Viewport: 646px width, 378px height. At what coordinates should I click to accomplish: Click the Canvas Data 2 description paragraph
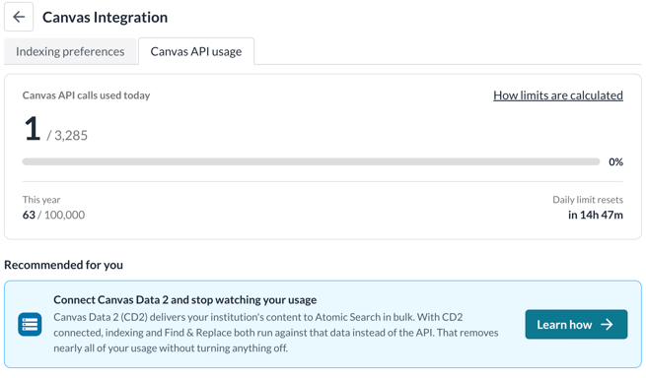(x=276, y=333)
